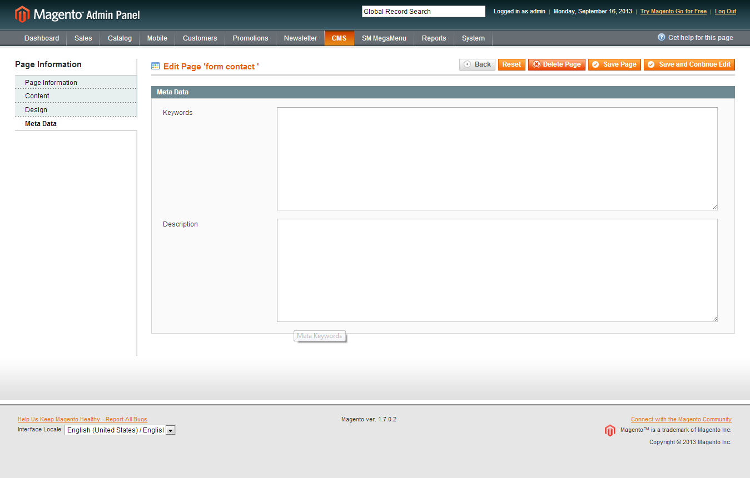The width and height of the screenshot is (750, 478).
Task: Click inside the Keywords textarea
Action: click(x=497, y=159)
